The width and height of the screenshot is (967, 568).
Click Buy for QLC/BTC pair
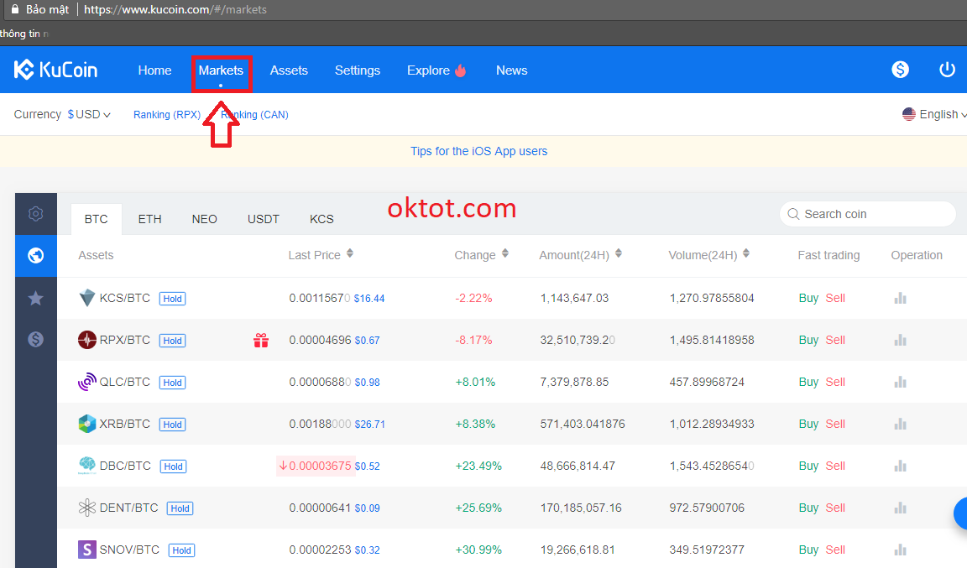coord(808,382)
